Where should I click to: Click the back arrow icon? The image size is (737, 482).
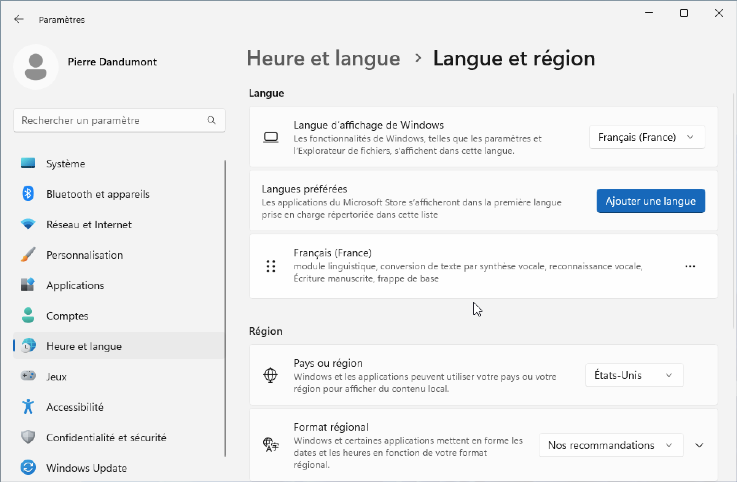pos(19,19)
